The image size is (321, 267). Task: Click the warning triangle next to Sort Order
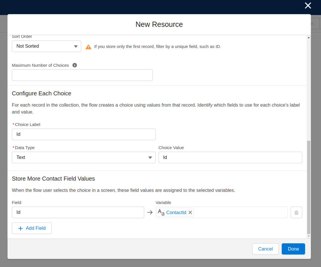click(x=88, y=46)
